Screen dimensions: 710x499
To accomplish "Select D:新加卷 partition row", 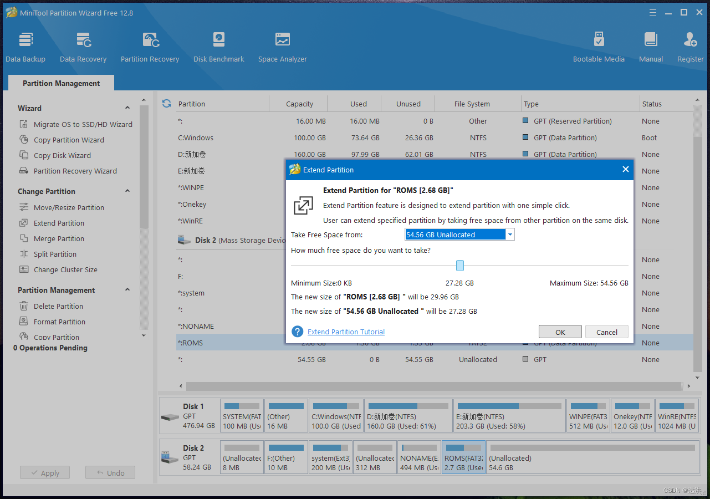I will click(435, 154).
